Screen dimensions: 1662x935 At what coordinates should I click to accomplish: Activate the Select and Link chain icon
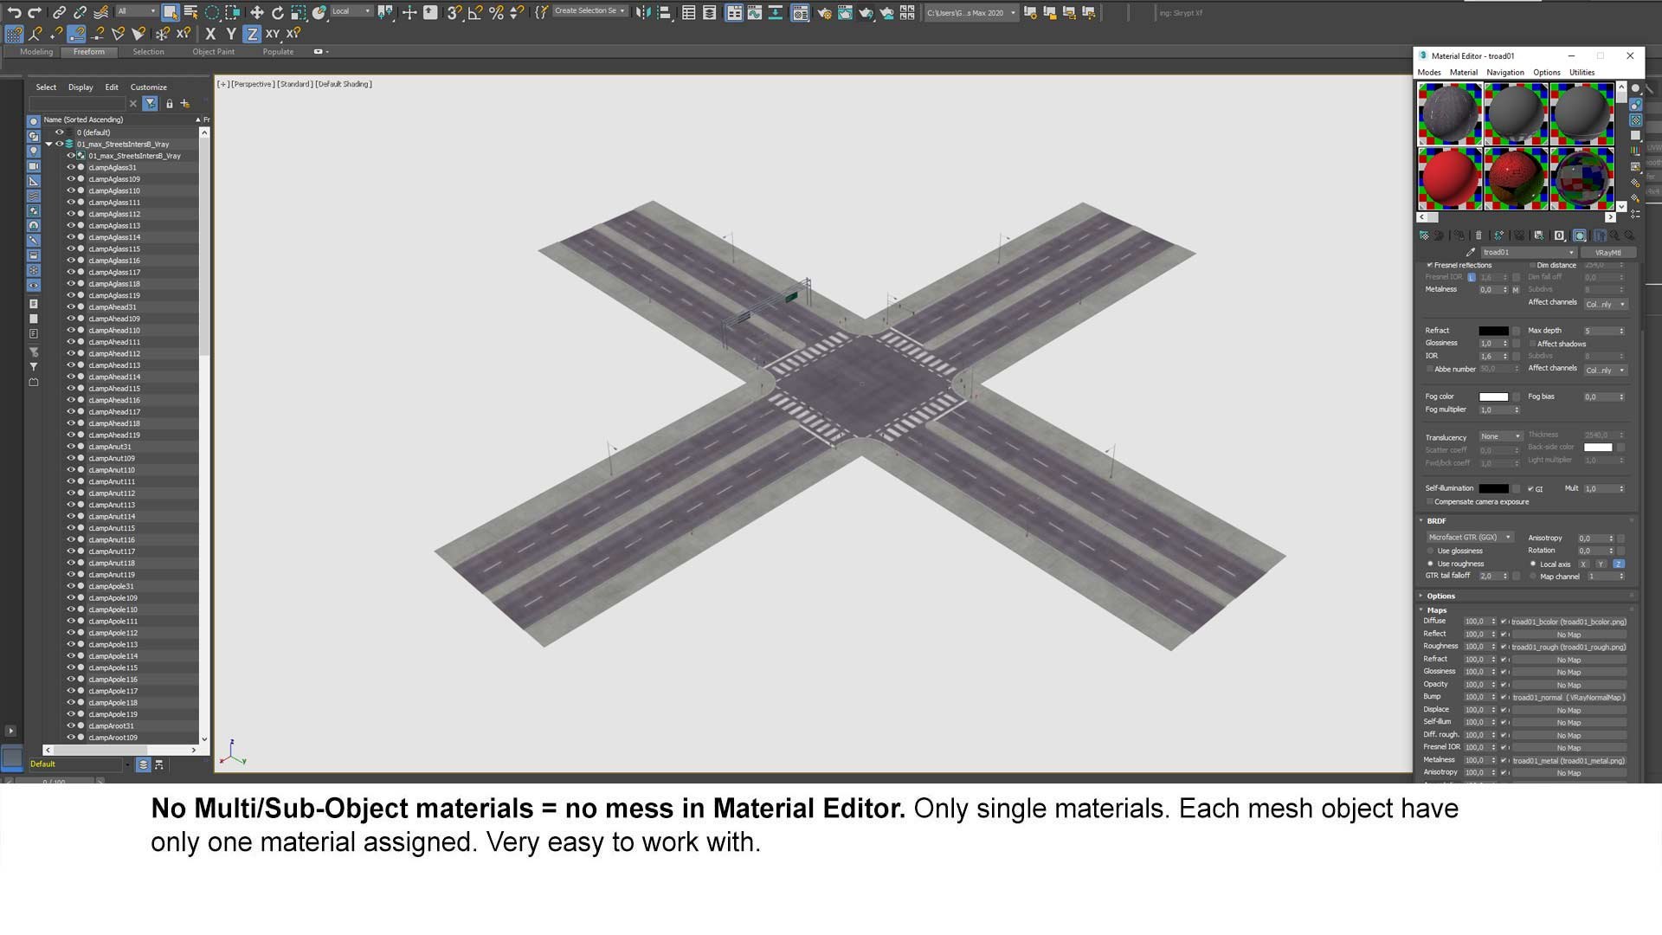(59, 12)
